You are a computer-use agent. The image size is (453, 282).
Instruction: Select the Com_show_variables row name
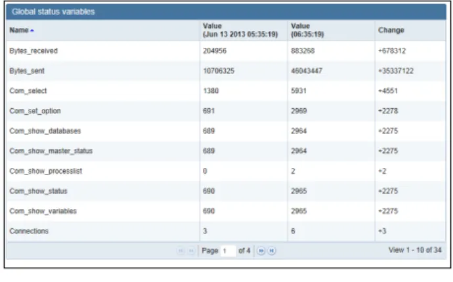43,211
